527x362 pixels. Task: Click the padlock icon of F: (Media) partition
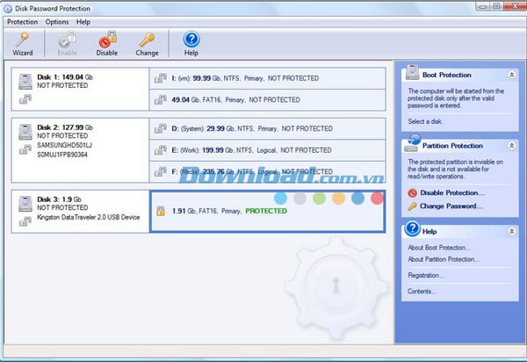[161, 171]
